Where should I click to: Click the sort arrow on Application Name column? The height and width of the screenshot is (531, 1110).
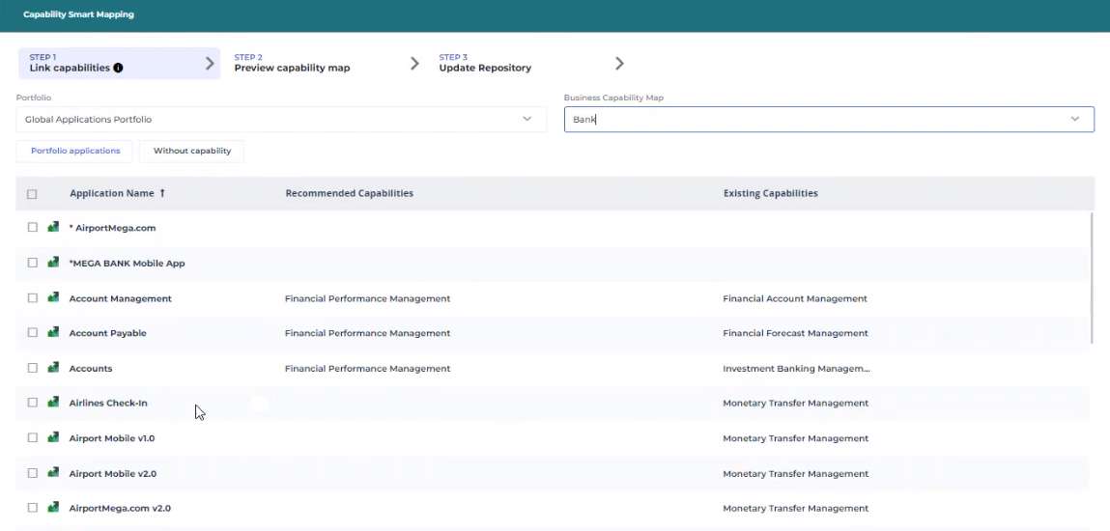pos(162,193)
